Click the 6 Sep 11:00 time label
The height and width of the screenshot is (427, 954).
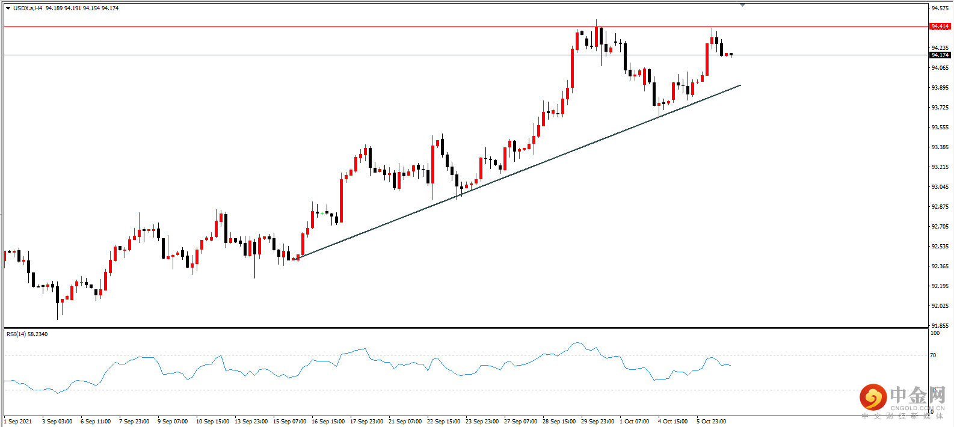click(x=96, y=422)
